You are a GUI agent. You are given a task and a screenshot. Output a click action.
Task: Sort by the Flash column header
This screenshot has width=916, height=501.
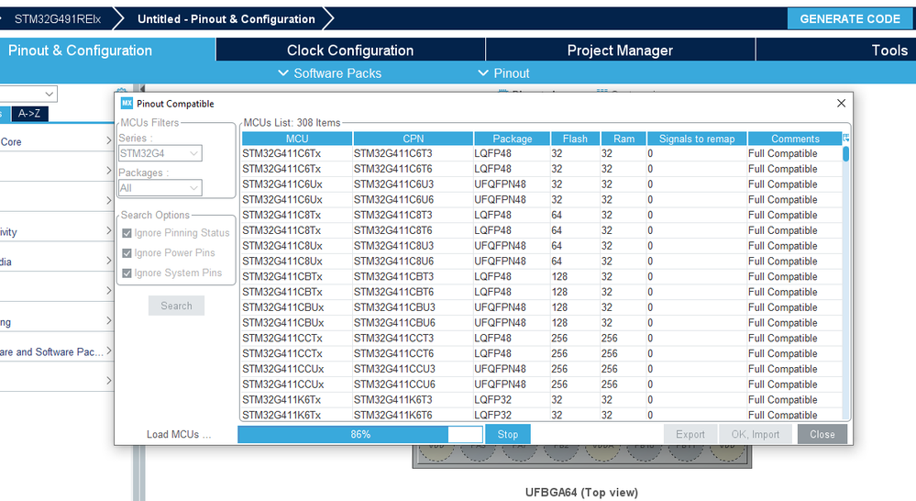click(576, 139)
